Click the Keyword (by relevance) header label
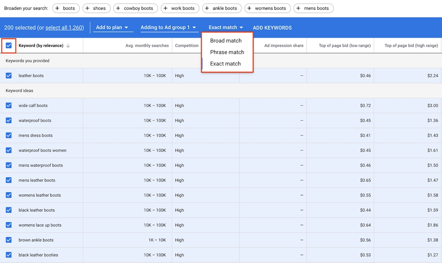This screenshot has height=263, width=442. pyautogui.click(x=41, y=46)
